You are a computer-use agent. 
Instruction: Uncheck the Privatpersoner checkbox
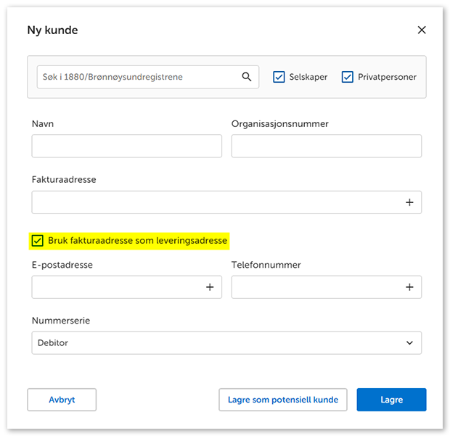coord(347,77)
